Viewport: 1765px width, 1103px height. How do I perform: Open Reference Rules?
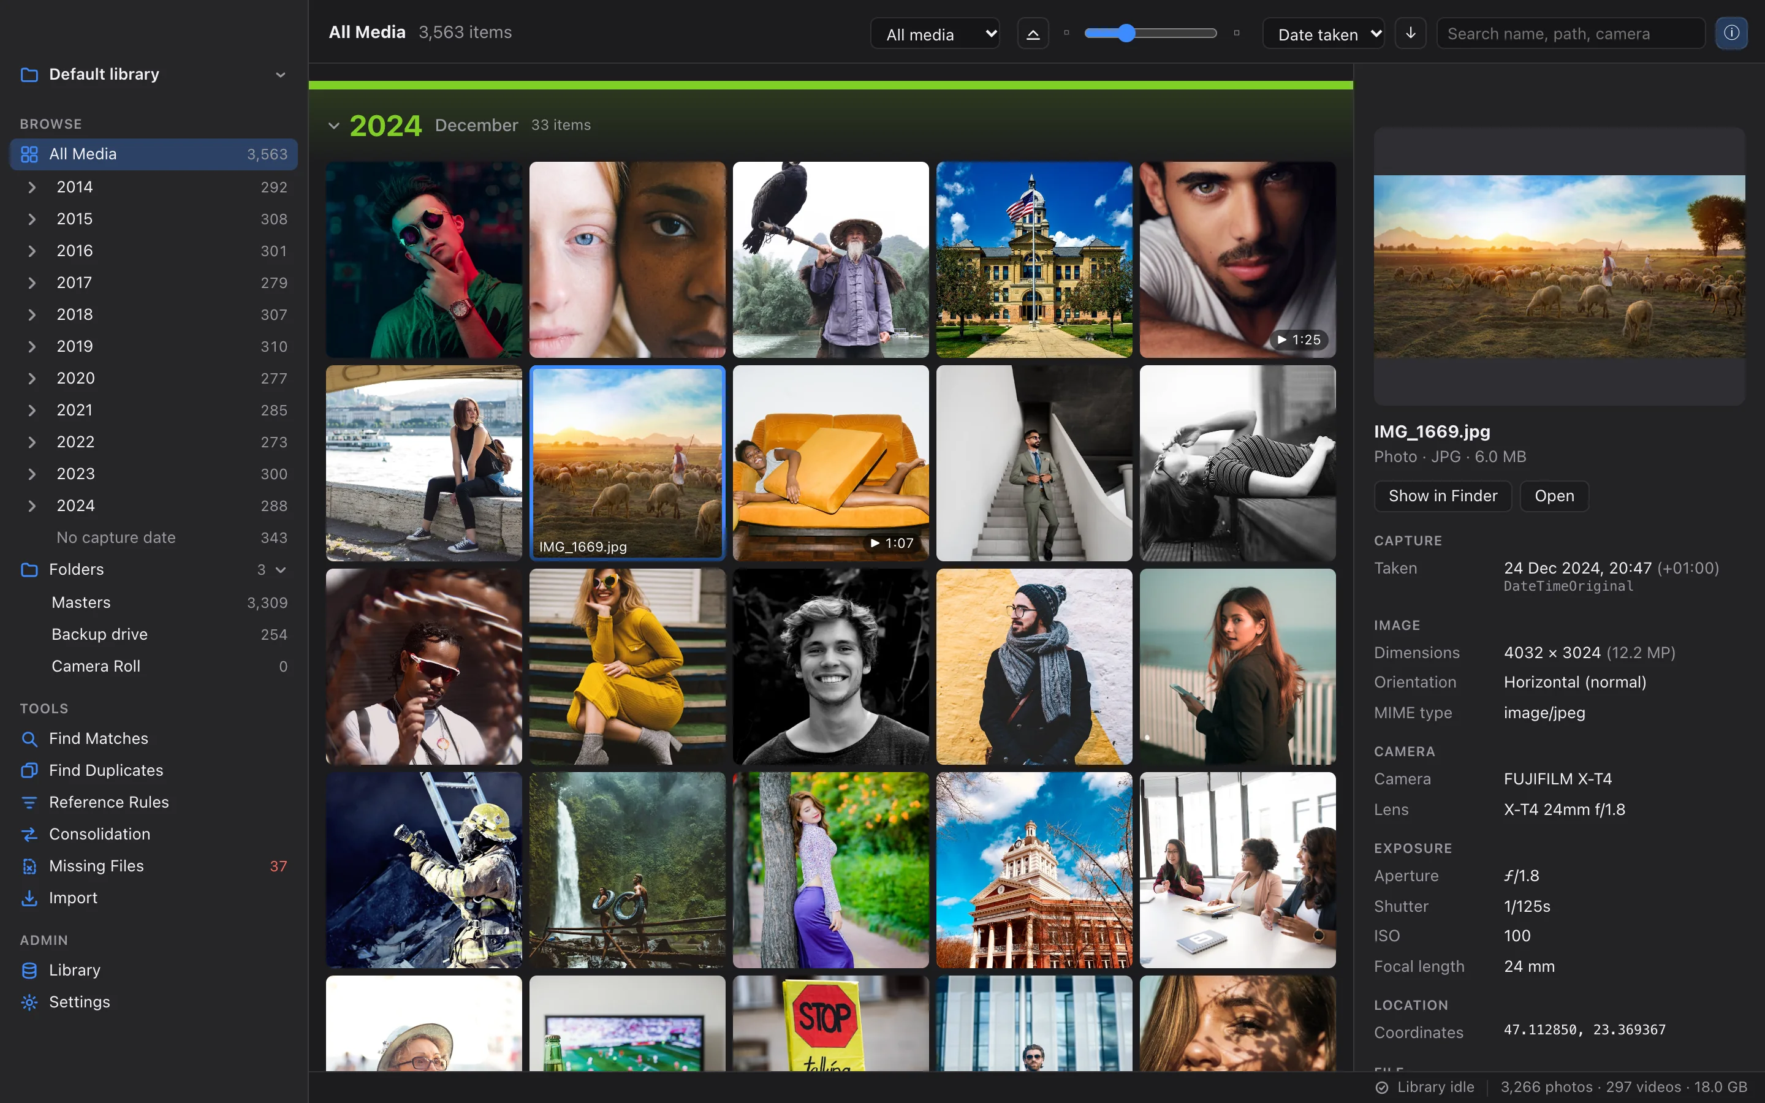pos(154,803)
